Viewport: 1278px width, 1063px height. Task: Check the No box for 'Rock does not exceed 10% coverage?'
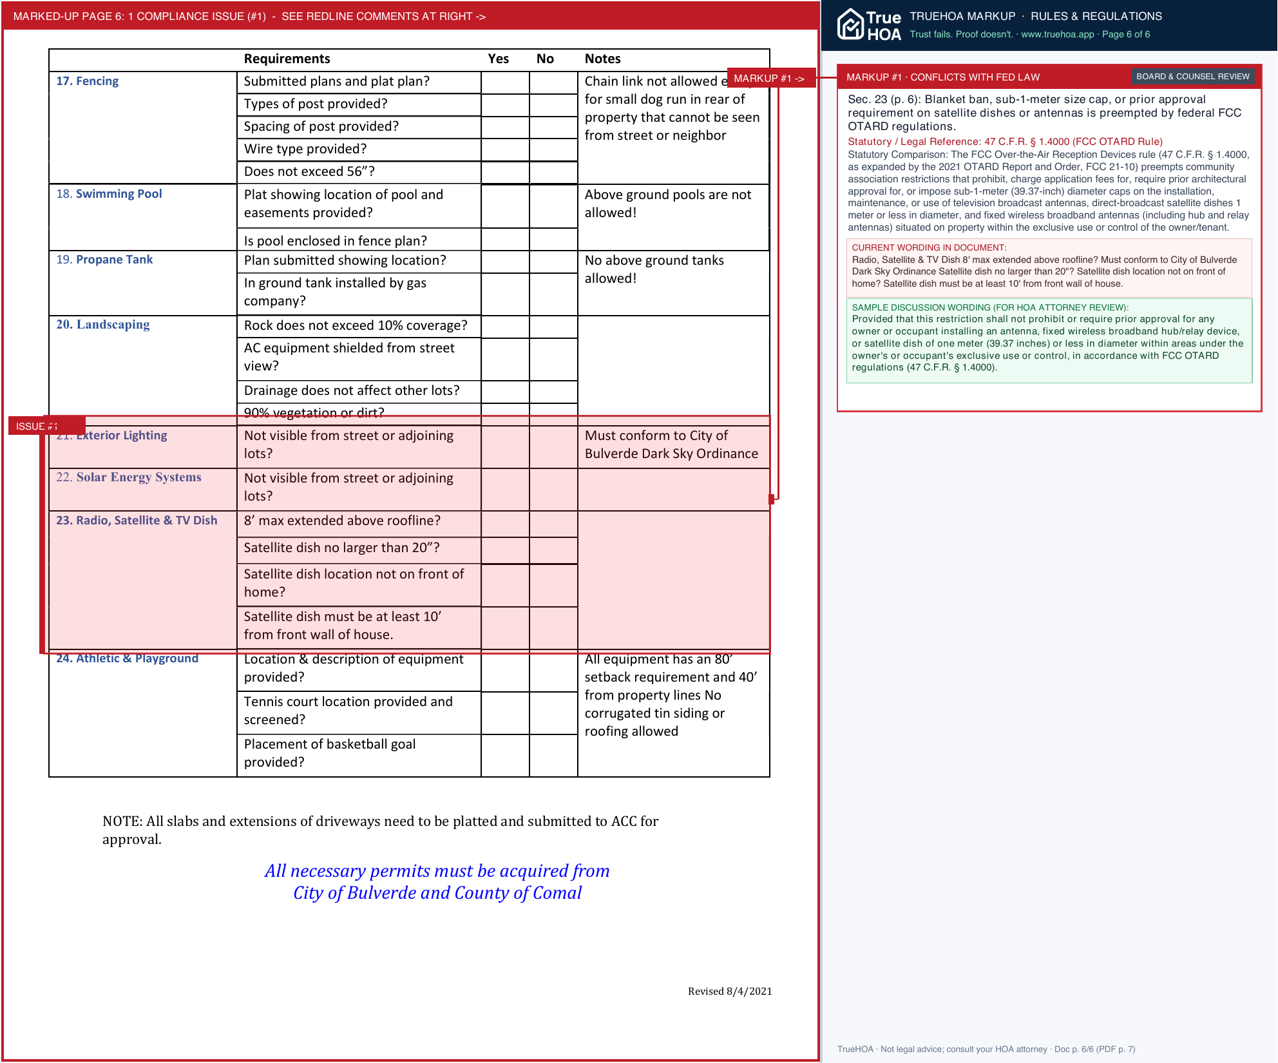pos(553,327)
